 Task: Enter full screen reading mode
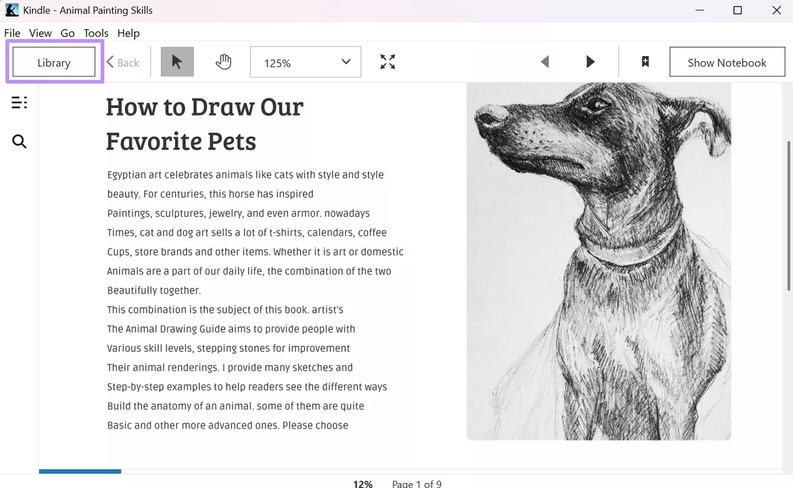pyautogui.click(x=387, y=62)
